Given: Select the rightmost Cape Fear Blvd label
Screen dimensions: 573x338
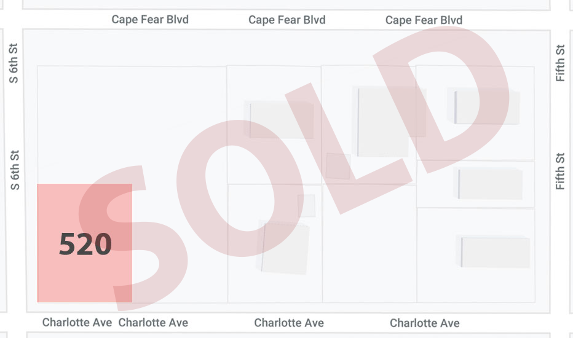Looking at the screenshot, I should pos(424,20).
